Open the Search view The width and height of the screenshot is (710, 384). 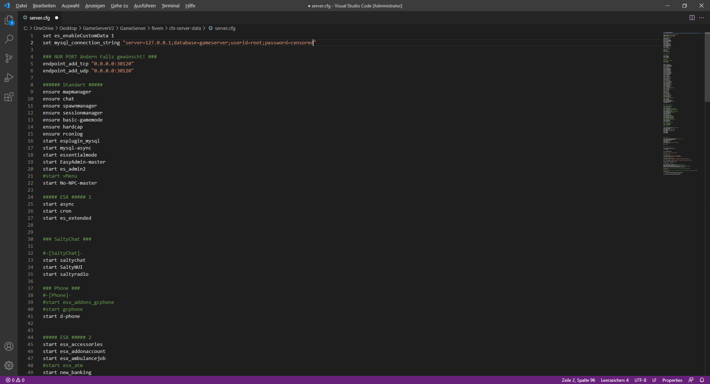(9, 39)
